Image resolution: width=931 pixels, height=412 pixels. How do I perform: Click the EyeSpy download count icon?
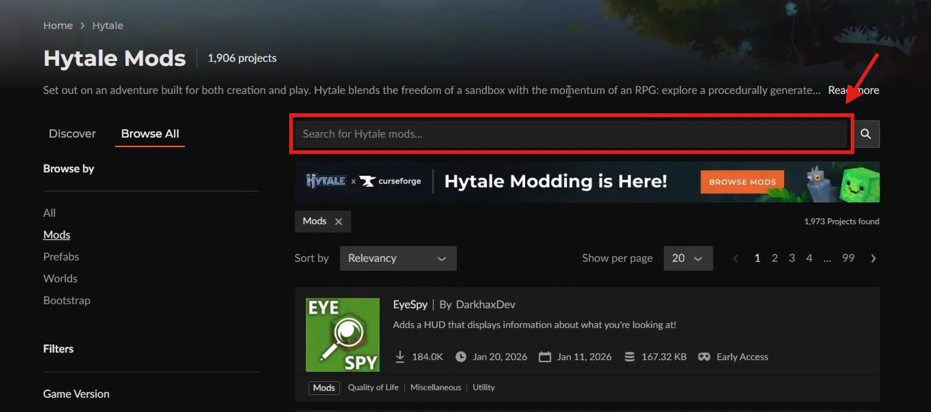click(x=400, y=357)
